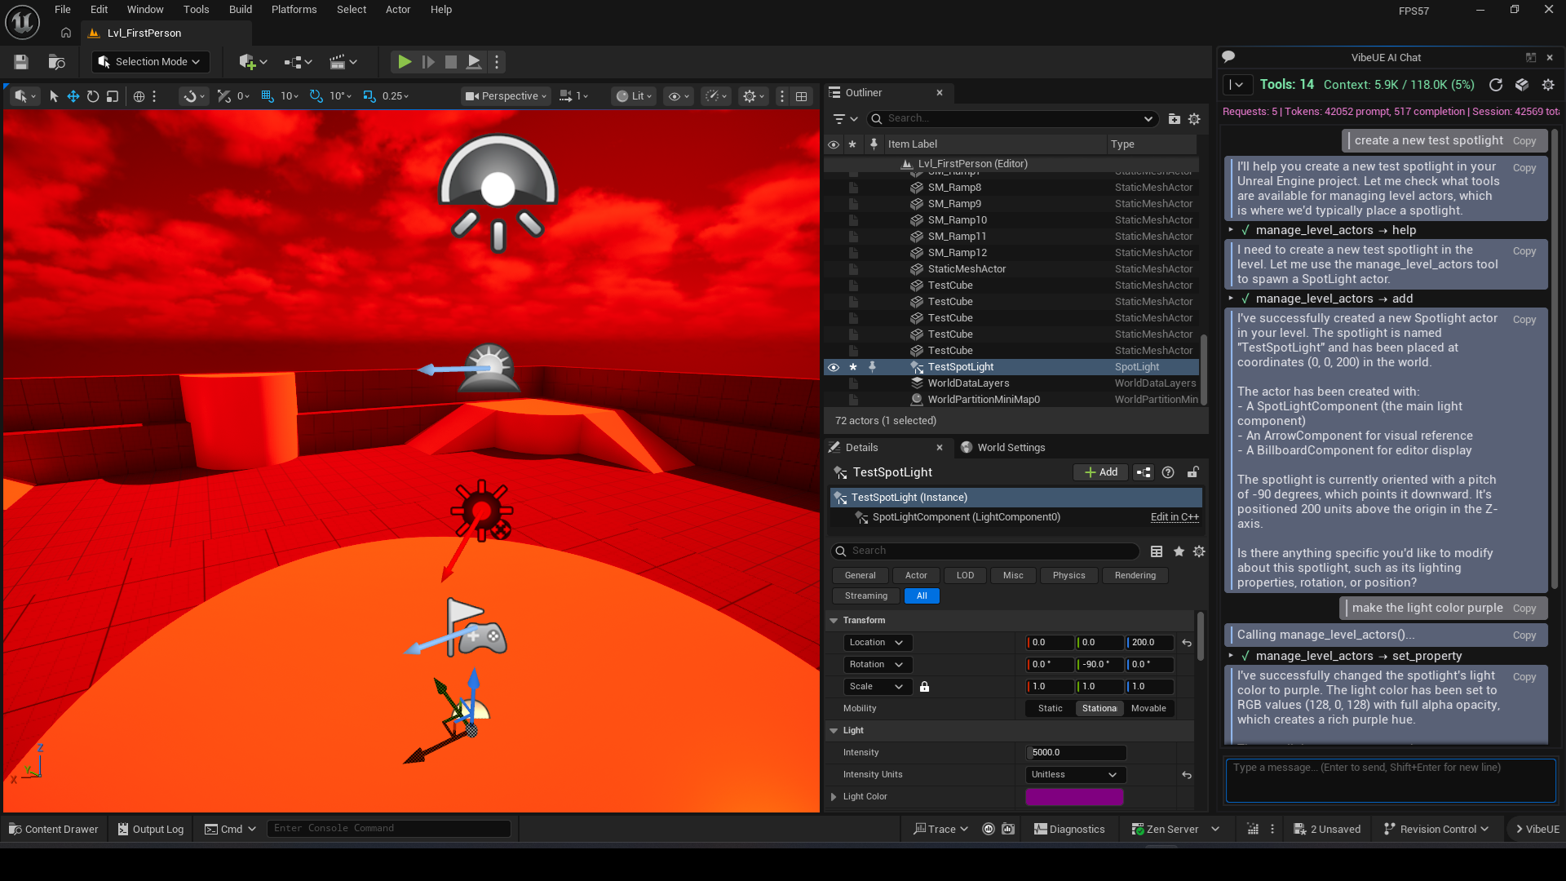Reset chat with the refresh icon

1495,85
